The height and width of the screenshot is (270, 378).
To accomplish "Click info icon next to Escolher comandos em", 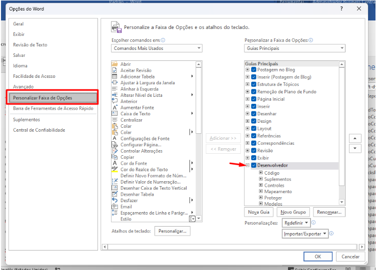I will pos(163,40).
